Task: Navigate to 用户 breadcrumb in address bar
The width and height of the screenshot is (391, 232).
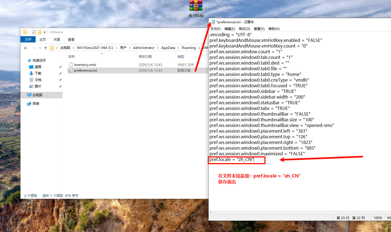Action: click(123, 48)
